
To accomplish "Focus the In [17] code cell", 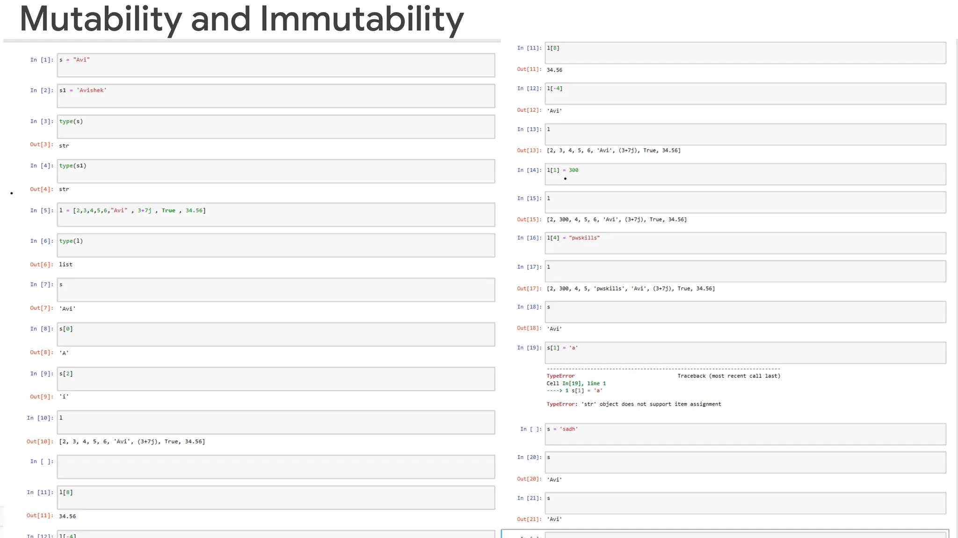I will pyautogui.click(x=745, y=271).
